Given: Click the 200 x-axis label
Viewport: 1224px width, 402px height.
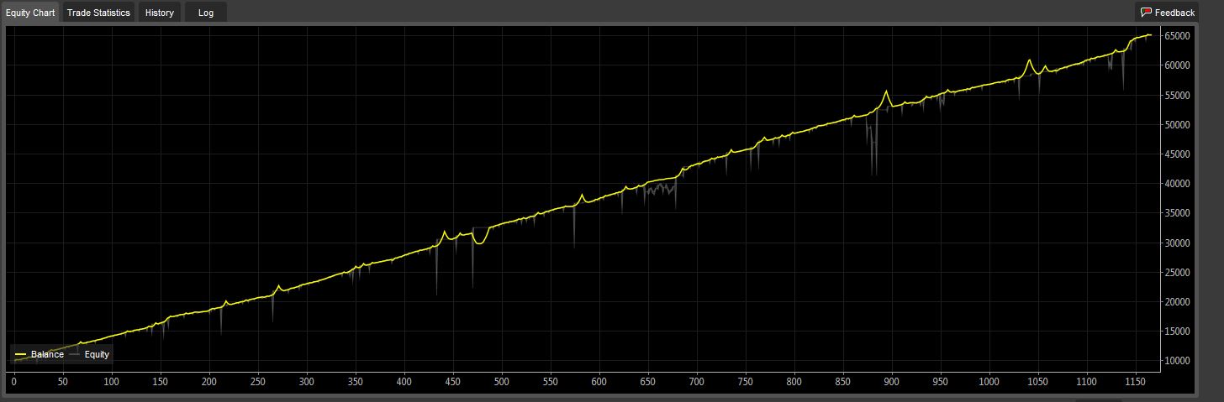Looking at the screenshot, I should click(209, 382).
